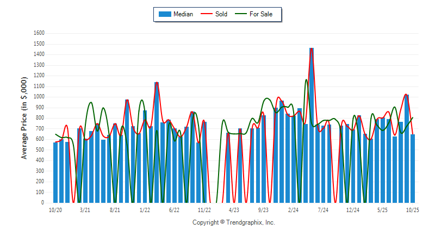Select the 9/23 x-axis date label
The width and height of the screenshot is (435, 236).
pos(264,210)
